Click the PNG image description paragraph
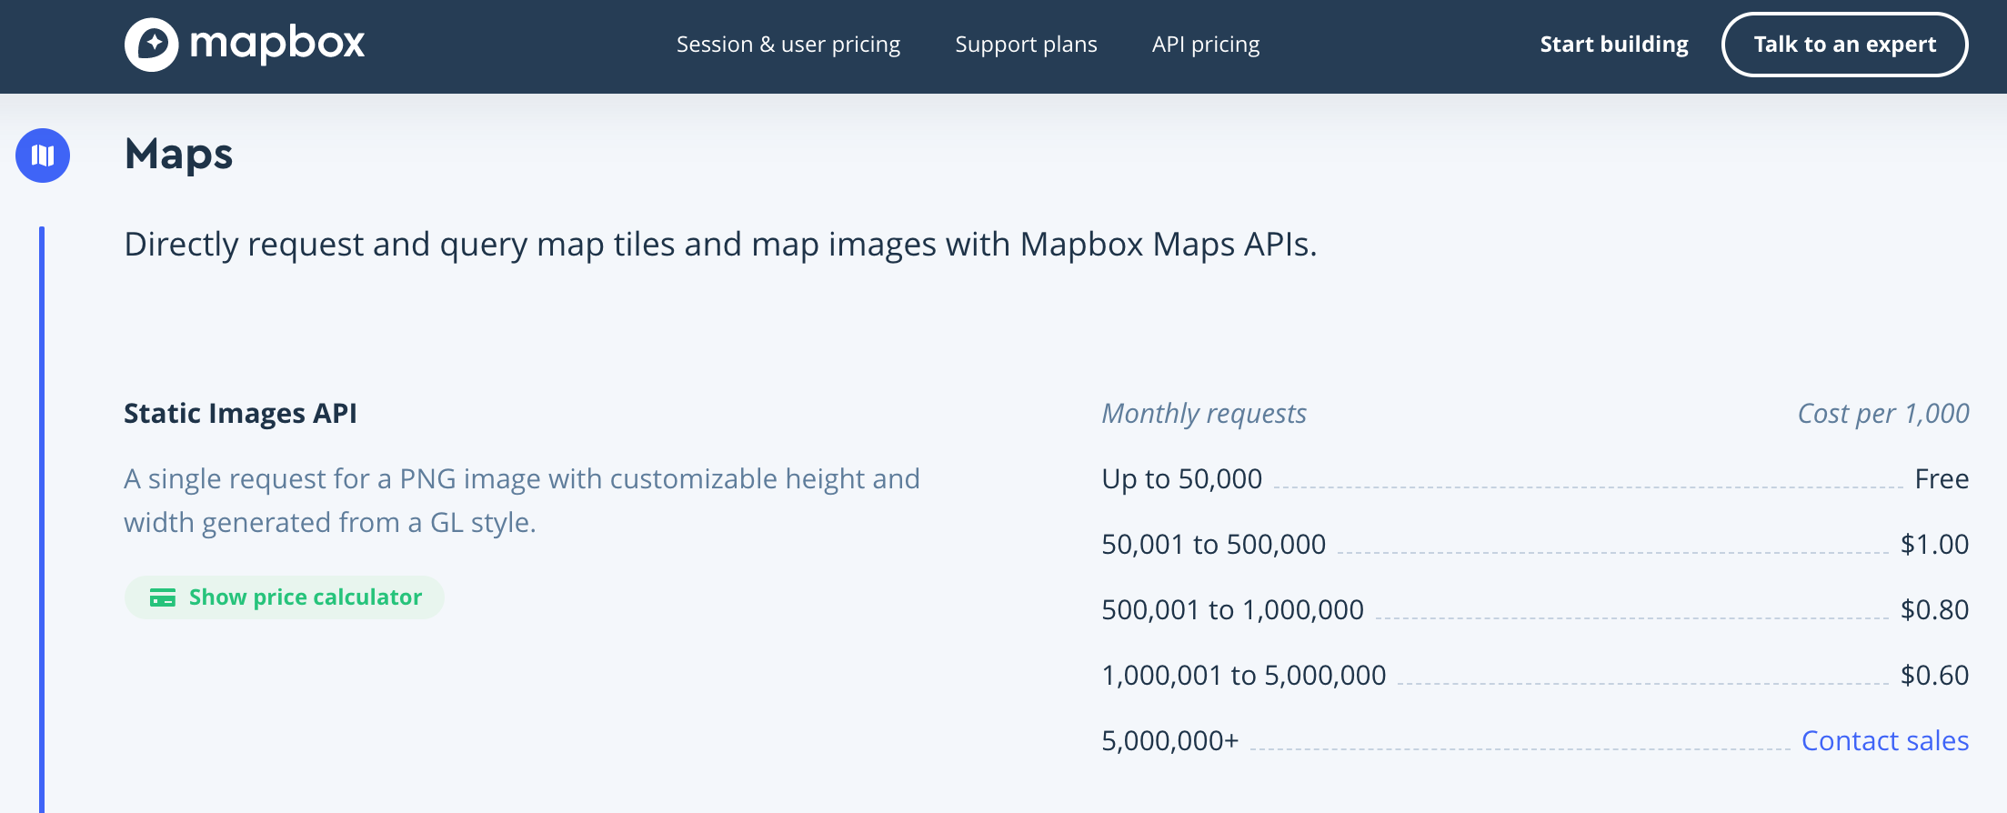2007x813 pixels. [x=522, y=500]
